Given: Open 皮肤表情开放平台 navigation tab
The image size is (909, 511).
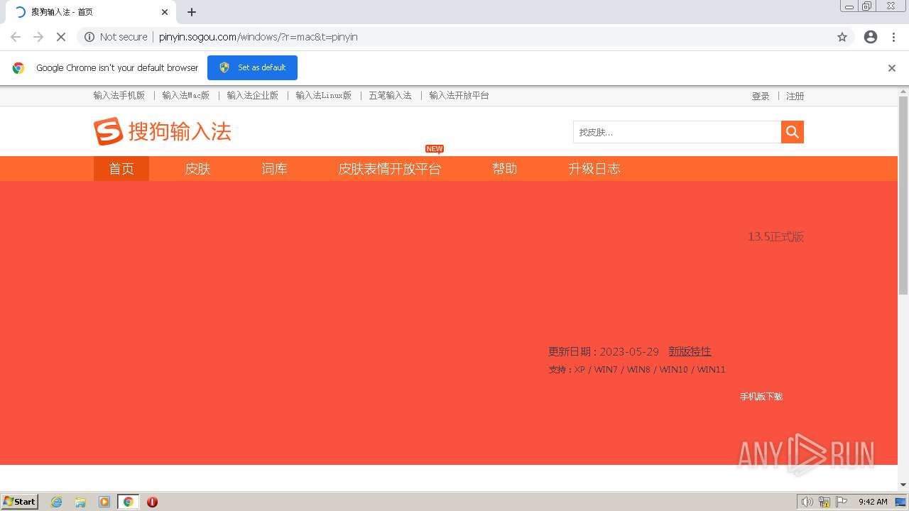Looking at the screenshot, I should coord(389,168).
